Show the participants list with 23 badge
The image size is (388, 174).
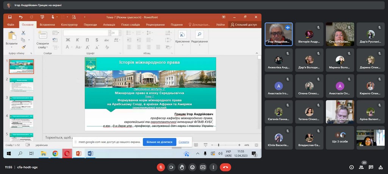[x=361, y=167]
